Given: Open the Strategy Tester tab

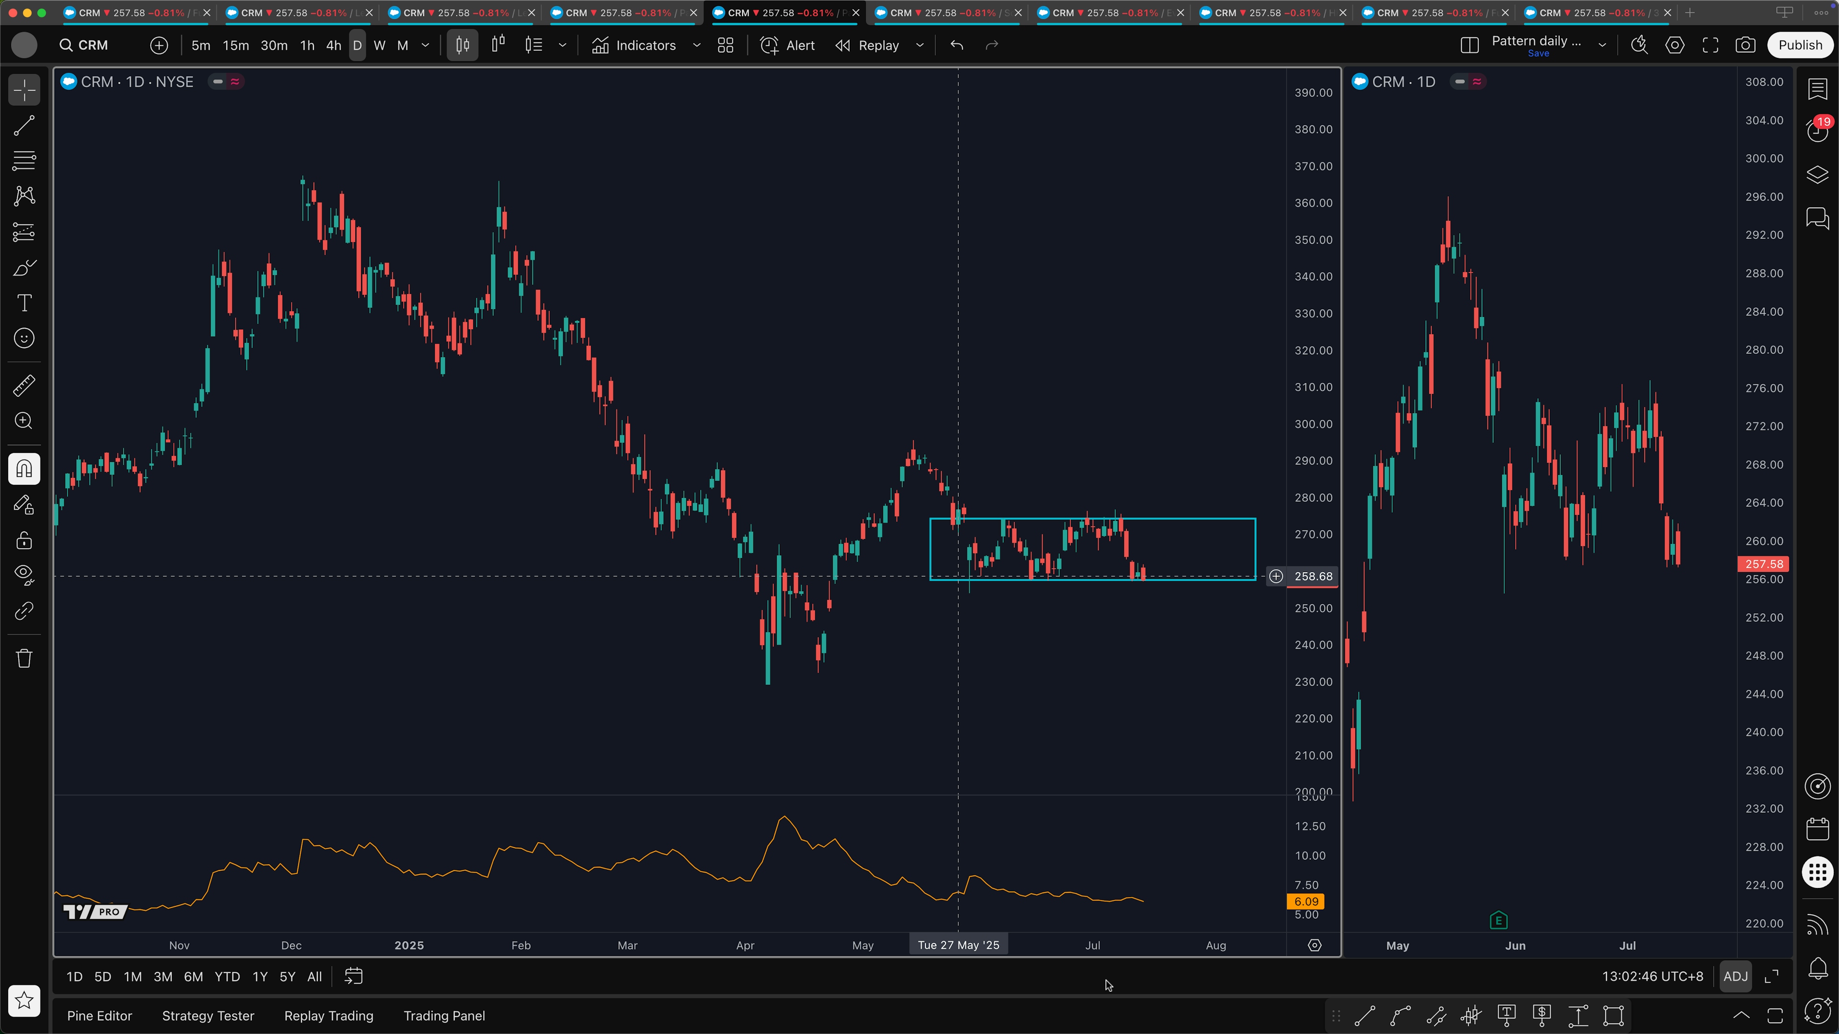Looking at the screenshot, I should pos(208,1015).
